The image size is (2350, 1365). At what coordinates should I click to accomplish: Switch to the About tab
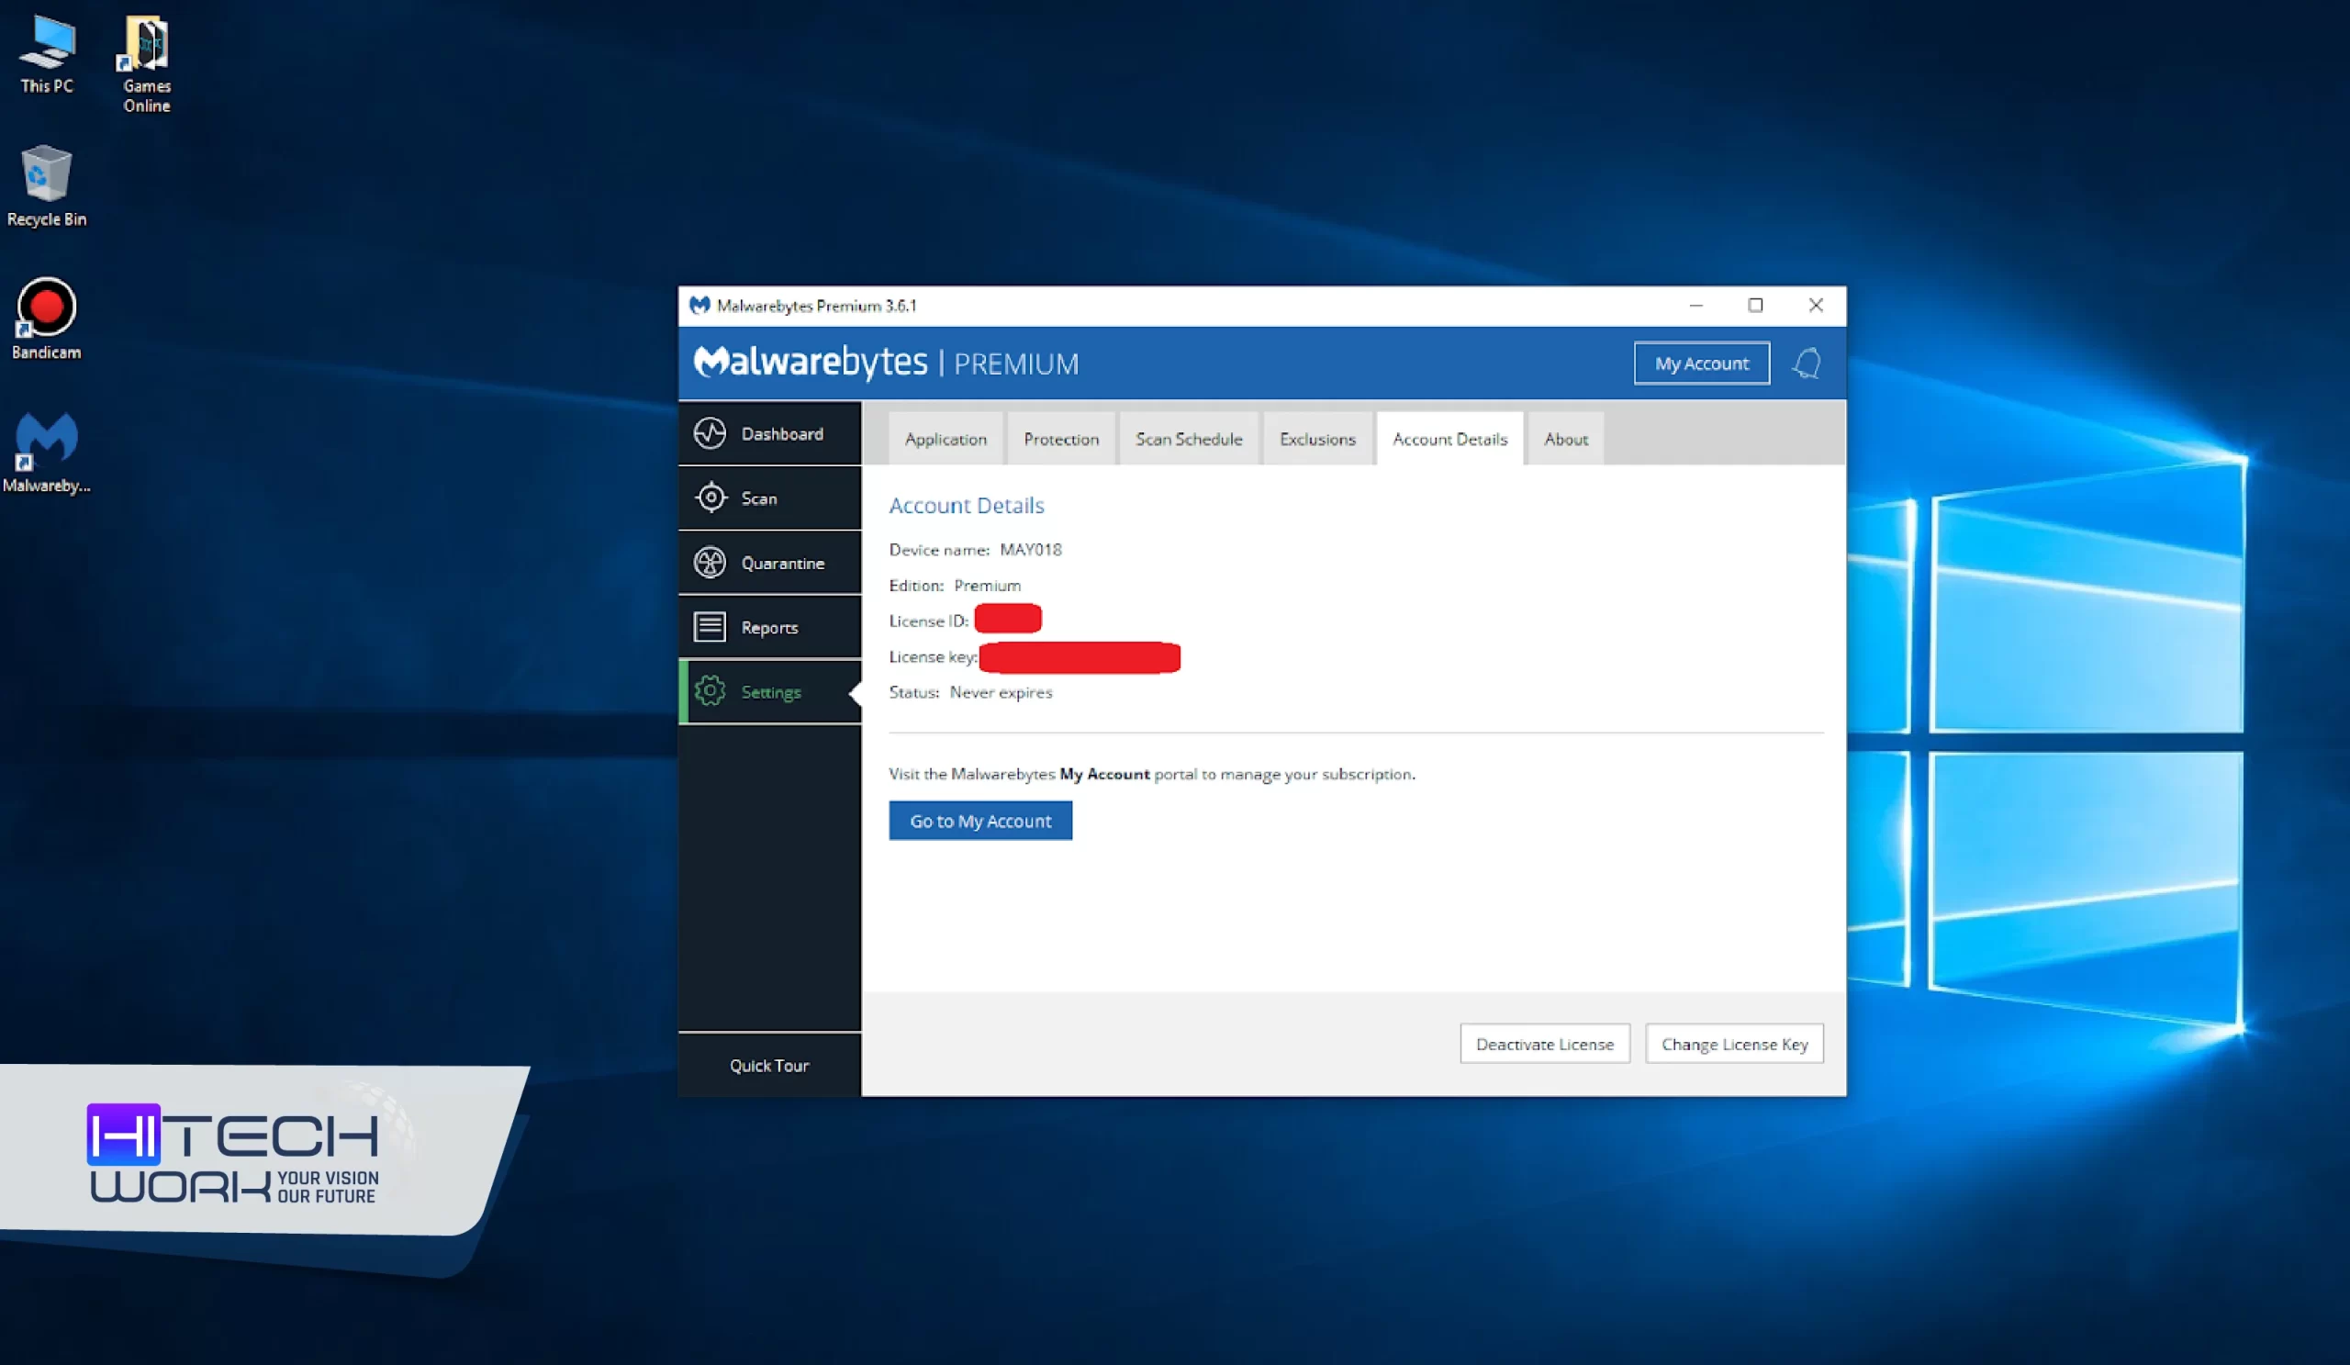[1565, 438]
